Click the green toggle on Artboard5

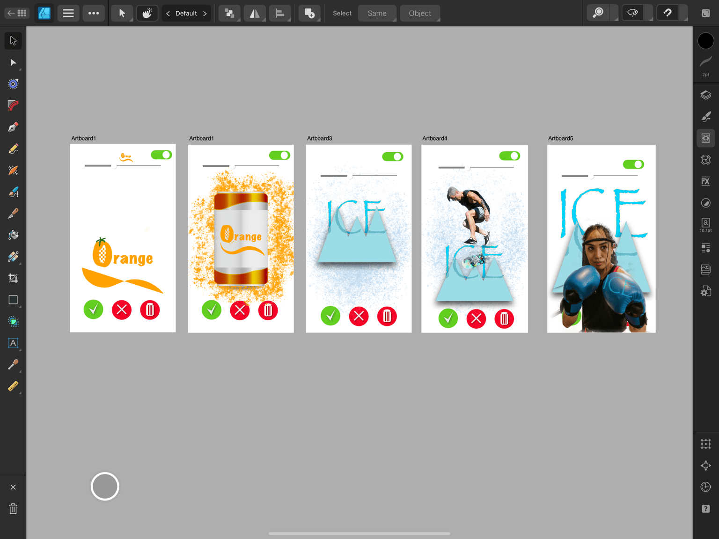tap(633, 164)
